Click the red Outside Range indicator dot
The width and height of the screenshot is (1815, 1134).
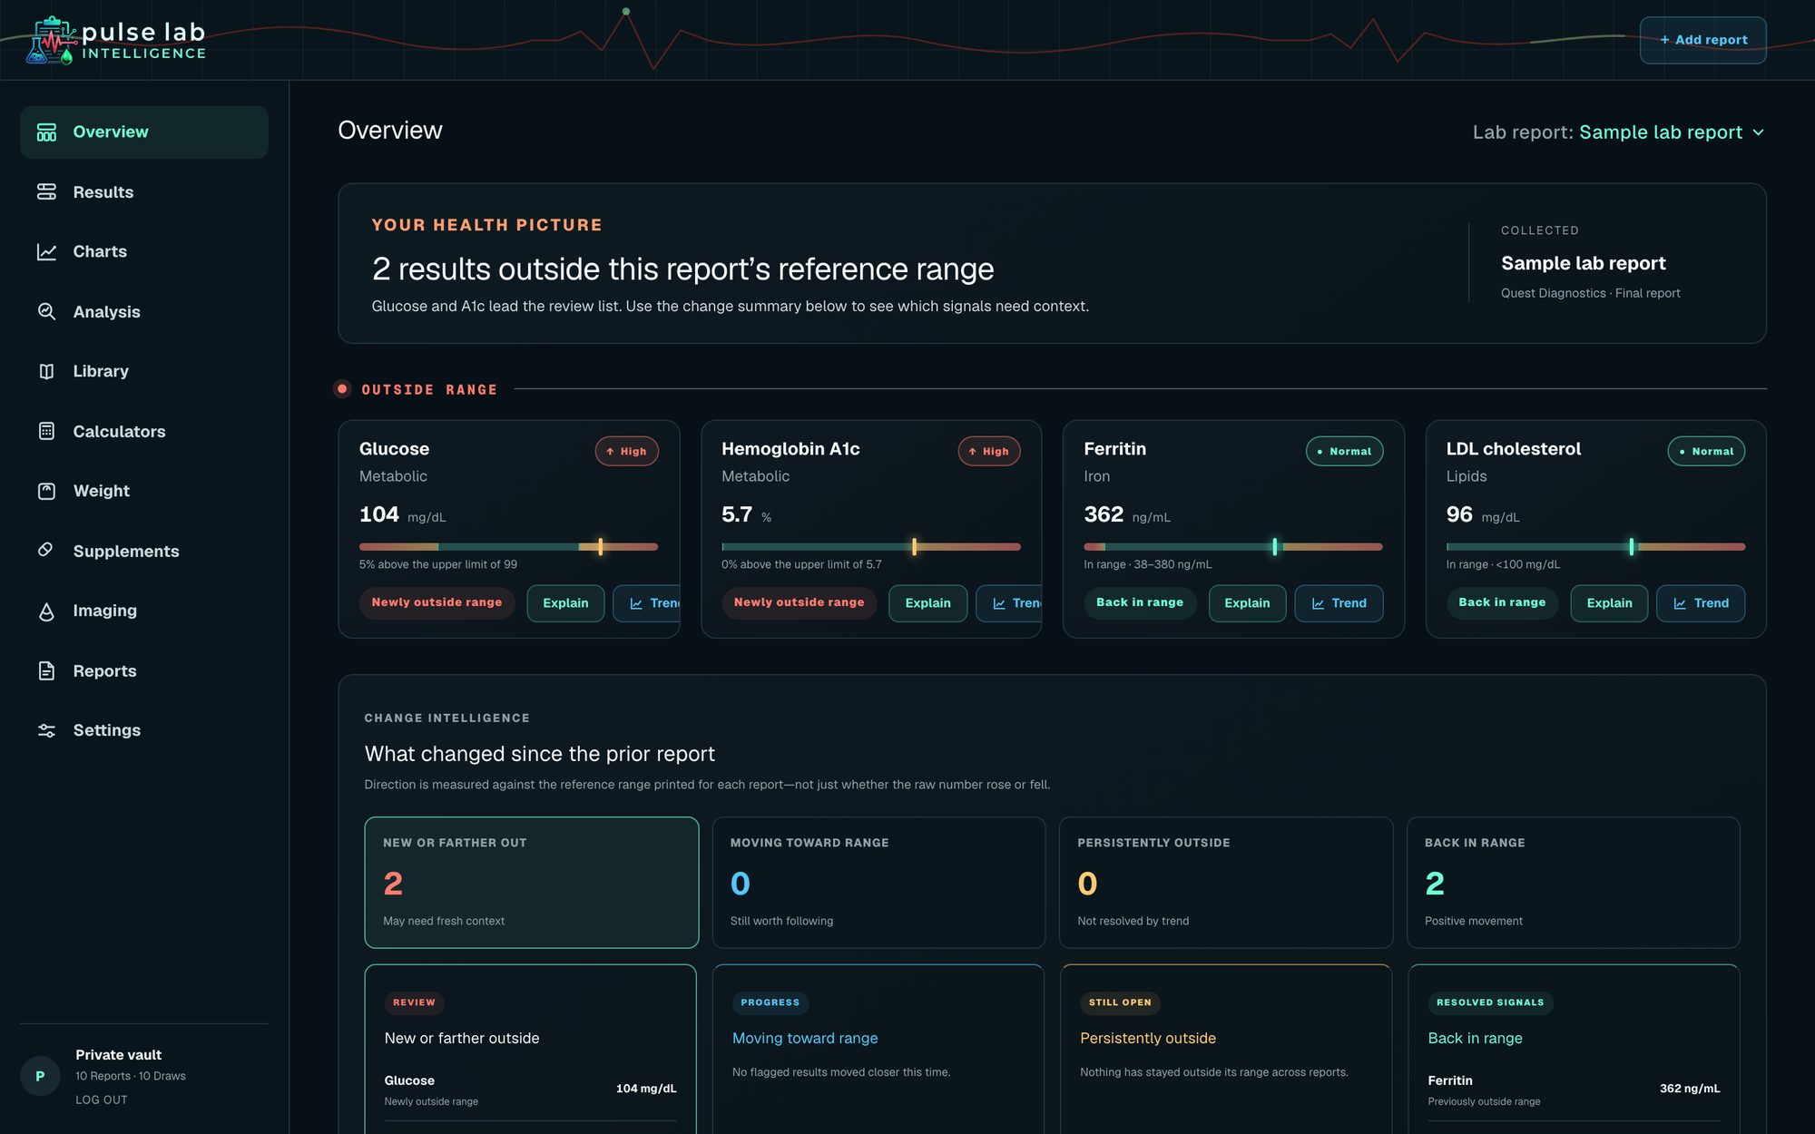[x=342, y=389]
